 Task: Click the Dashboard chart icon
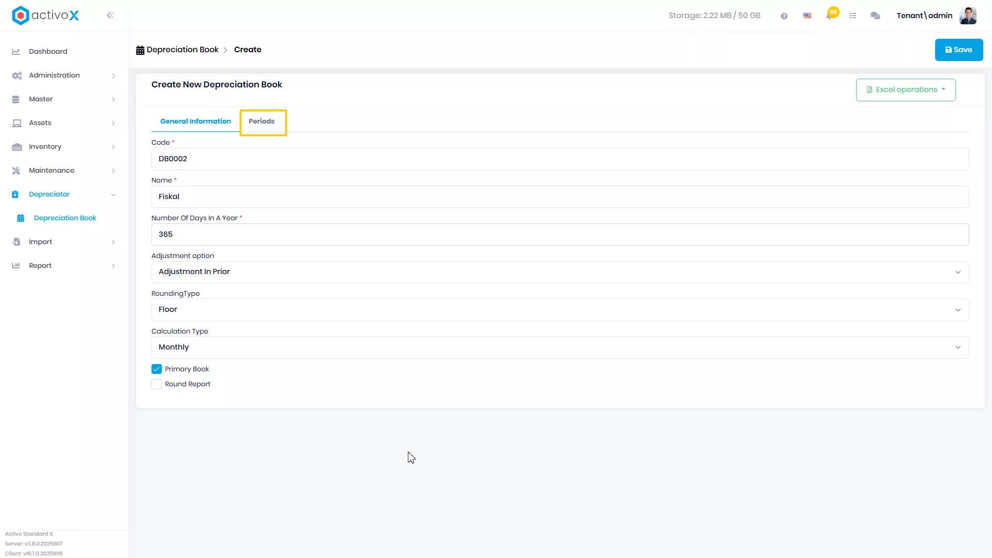pos(16,52)
